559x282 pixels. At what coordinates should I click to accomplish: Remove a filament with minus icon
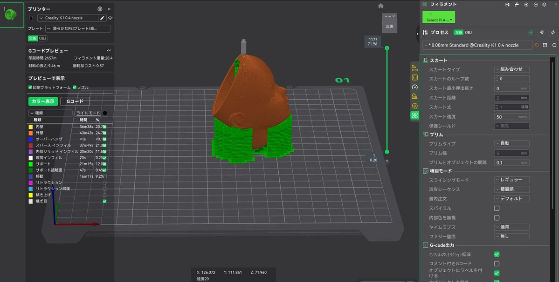pos(536,5)
